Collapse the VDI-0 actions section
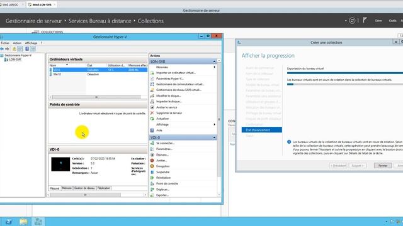 tap(214, 137)
